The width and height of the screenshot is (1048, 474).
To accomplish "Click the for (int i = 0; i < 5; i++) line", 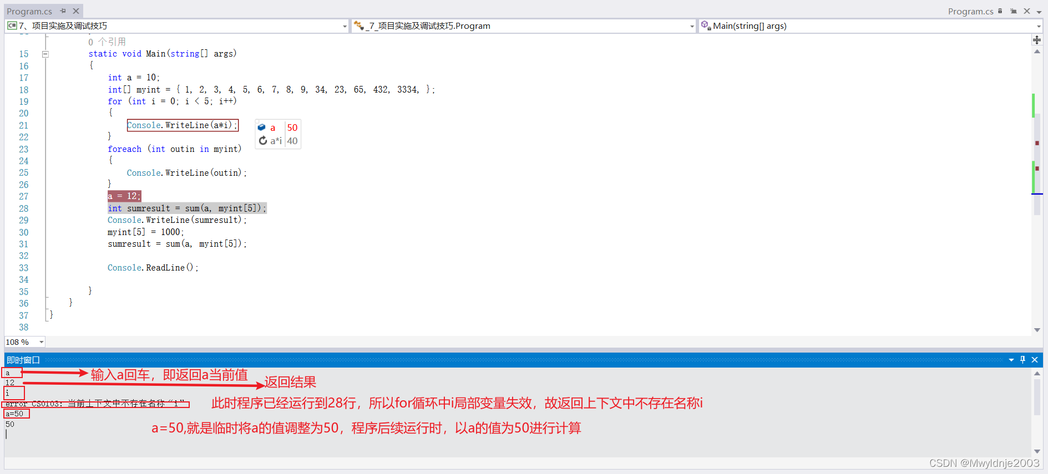I will 172,101.
